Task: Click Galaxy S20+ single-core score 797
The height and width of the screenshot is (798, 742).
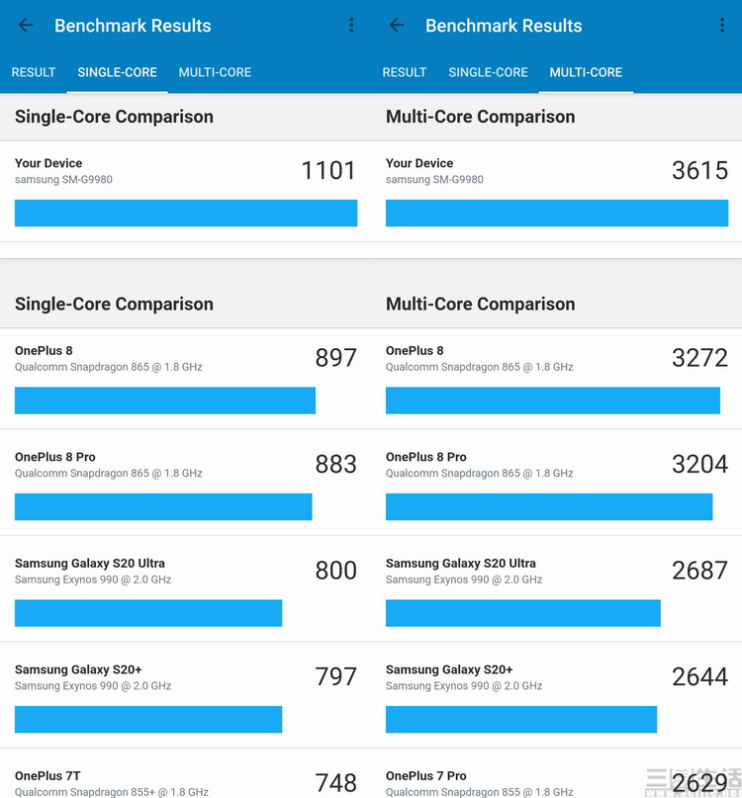Action: [x=335, y=677]
